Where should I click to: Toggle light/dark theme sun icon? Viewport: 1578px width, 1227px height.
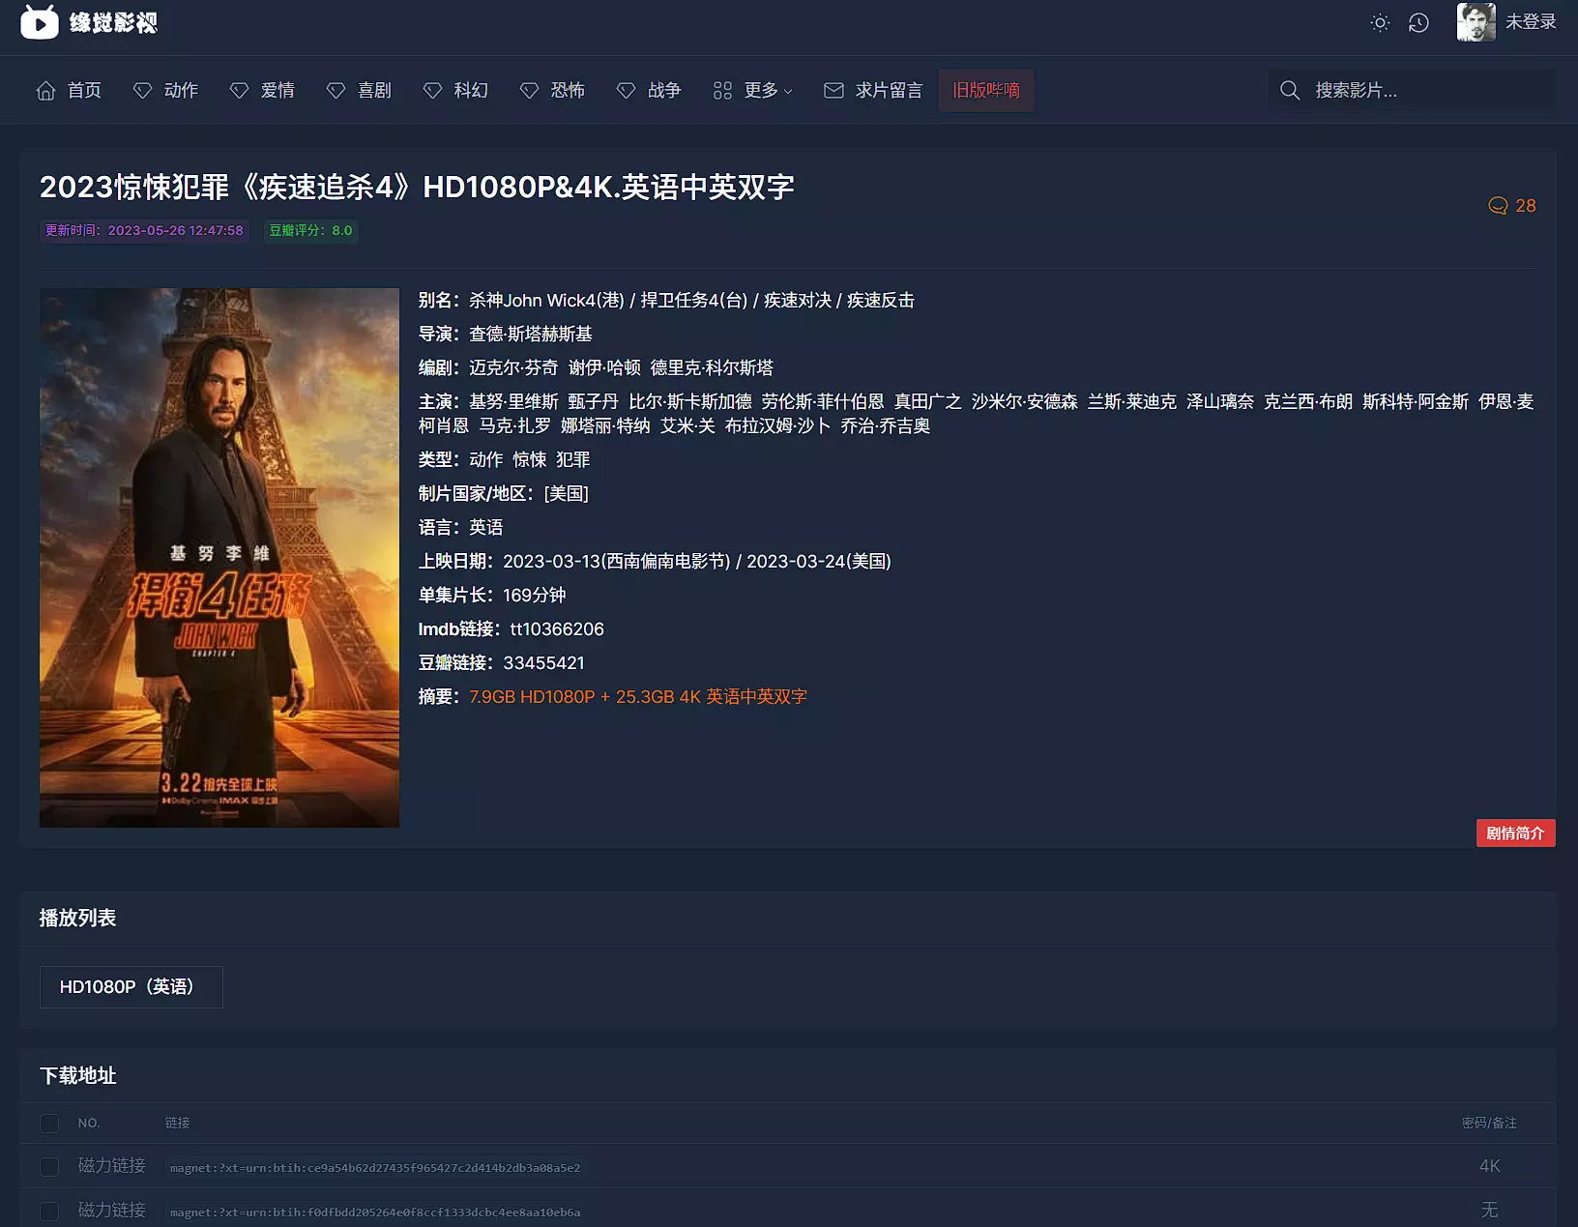[1380, 22]
